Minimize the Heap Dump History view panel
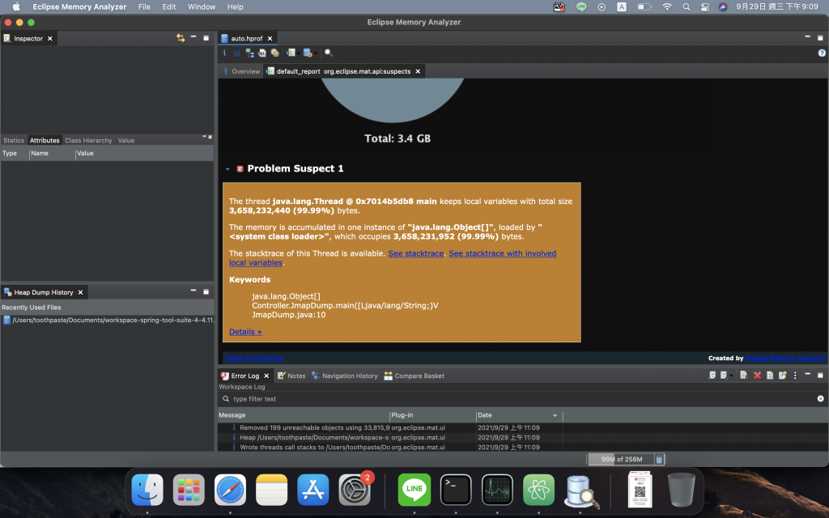 193,291
